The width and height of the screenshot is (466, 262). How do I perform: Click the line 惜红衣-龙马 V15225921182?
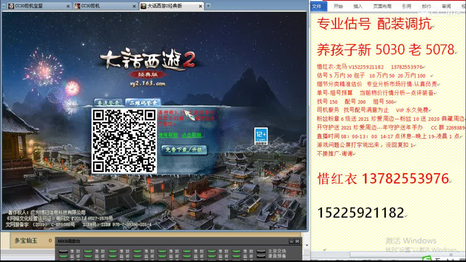370,67
